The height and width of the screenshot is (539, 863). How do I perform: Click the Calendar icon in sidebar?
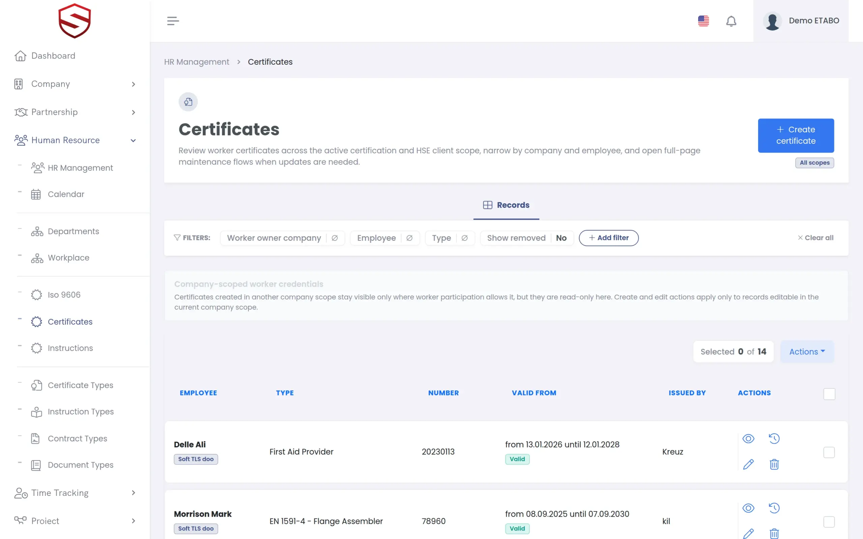[36, 194]
